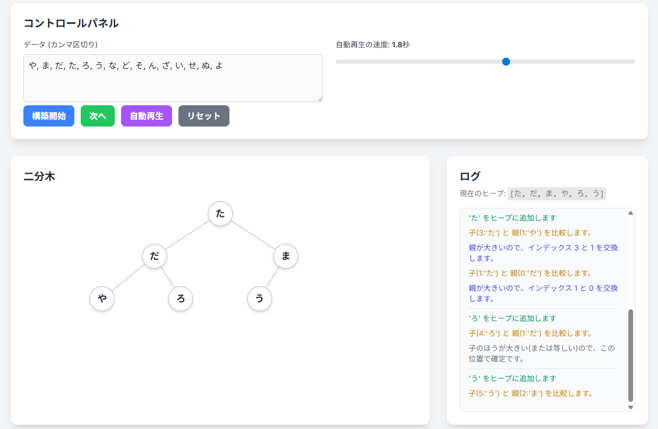Start playback with the 自動再生 button
Screen dimensions: 658x429
pos(147,116)
